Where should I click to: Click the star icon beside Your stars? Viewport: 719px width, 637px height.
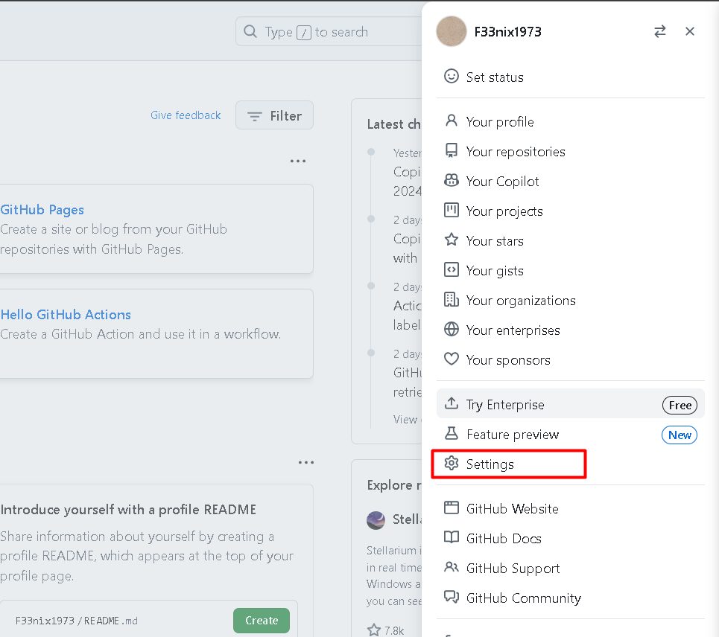click(x=452, y=240)
